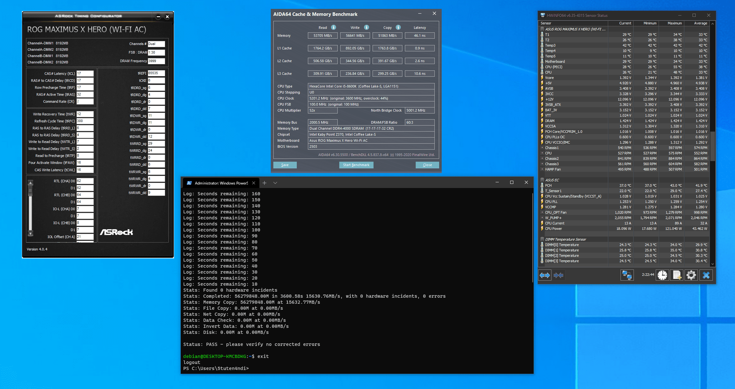The width and height of the screenshot is (735, 389).
Task: Click ASRock logo in Timing Configurator
Action: click(116, 232)
